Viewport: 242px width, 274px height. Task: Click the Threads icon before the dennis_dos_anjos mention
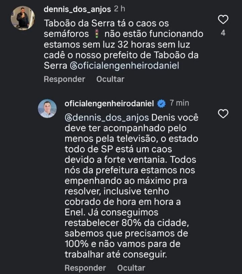[x=68, y=118]
